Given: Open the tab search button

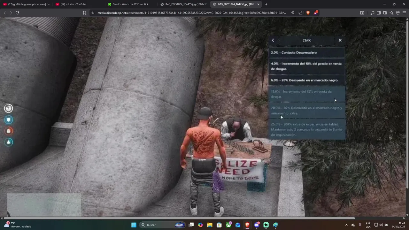Looking at the screenshot, I should [362, 13].
